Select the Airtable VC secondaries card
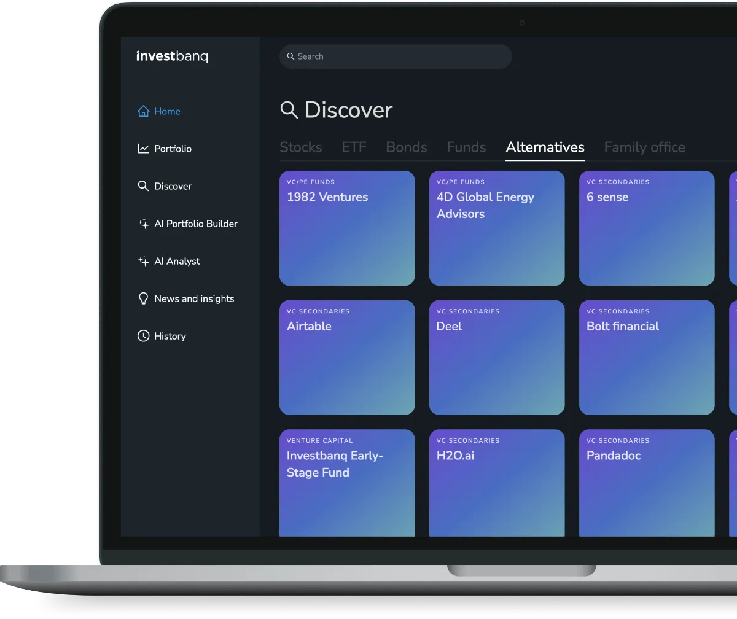Screen dimensions: 737x619 click(x=347, y=357)
